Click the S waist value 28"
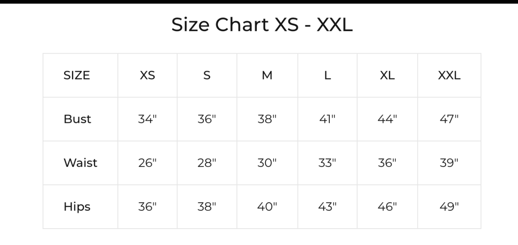518x245 pixels. 207,163
